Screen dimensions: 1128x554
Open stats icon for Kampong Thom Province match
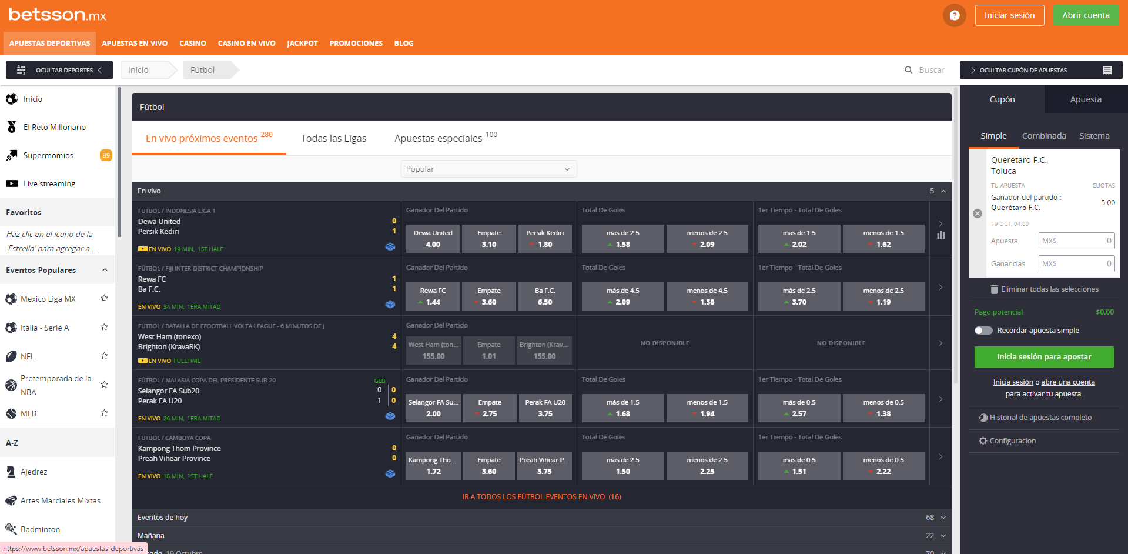[390, 474]
